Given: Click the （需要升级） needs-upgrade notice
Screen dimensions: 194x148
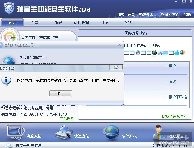Looking at the screenshot, I should 57,114.
